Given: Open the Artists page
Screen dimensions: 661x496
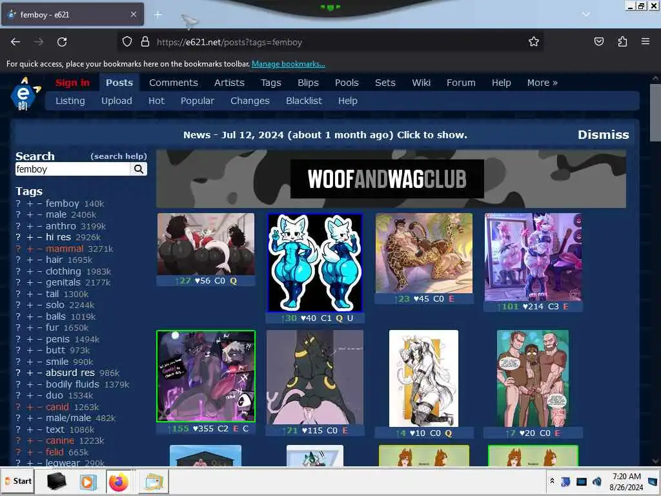Looking at the screenshot, I should (x=229, y=83).
